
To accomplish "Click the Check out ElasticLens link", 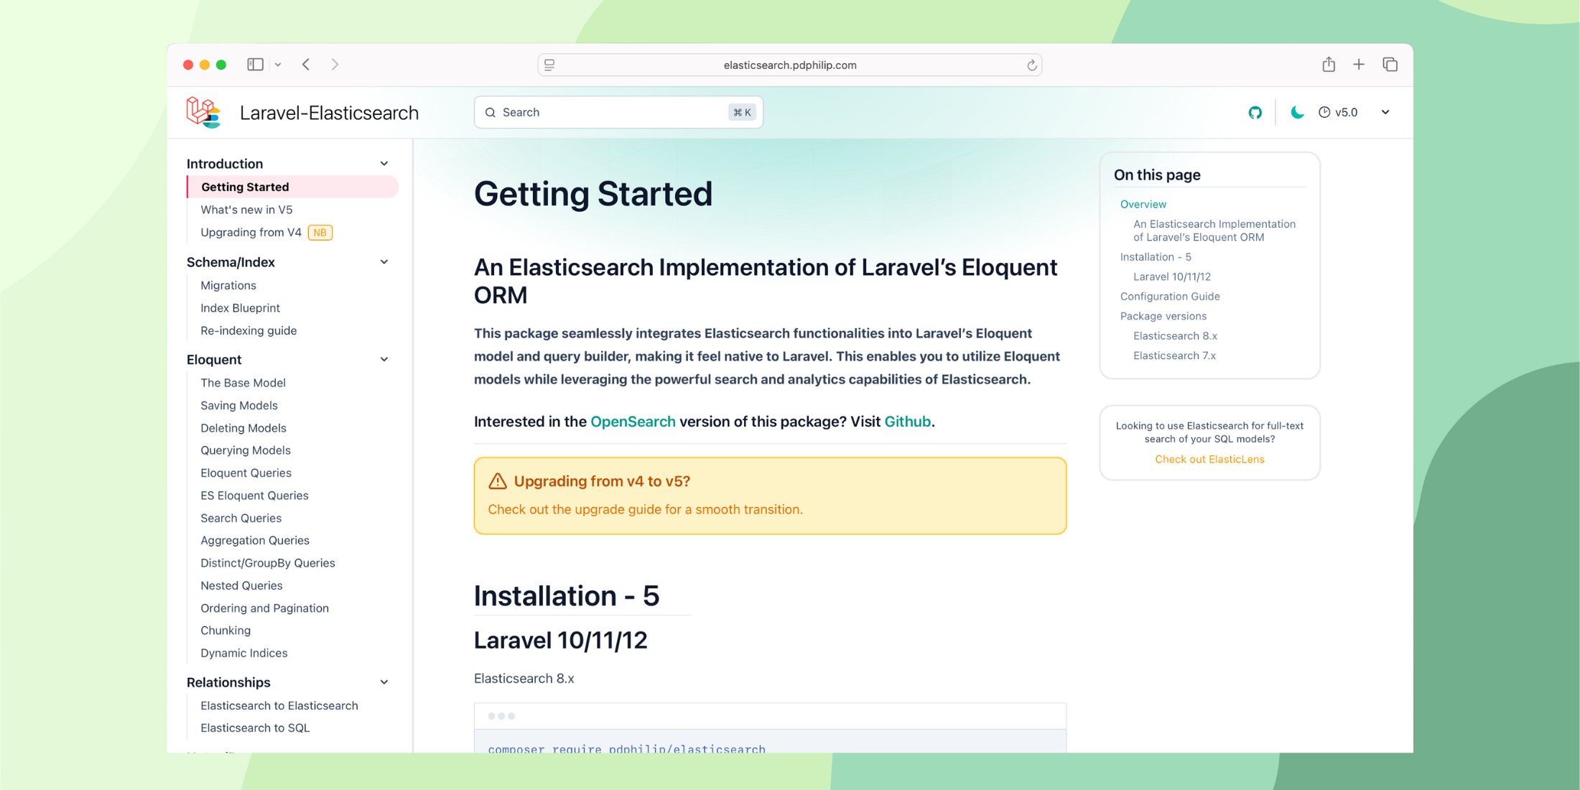I will 1209,459.
